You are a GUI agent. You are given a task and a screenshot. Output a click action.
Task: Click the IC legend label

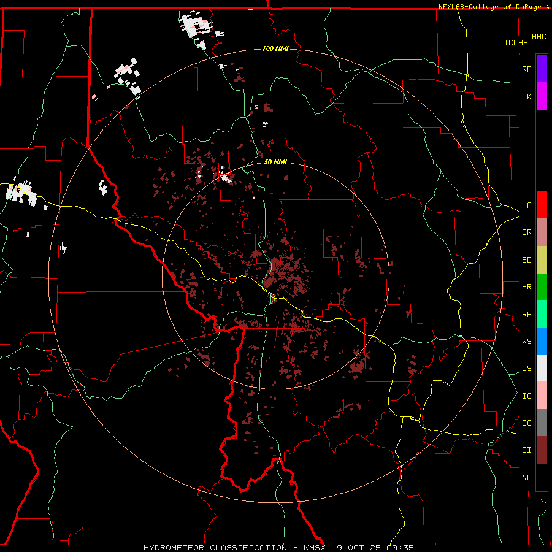point(526,396)
